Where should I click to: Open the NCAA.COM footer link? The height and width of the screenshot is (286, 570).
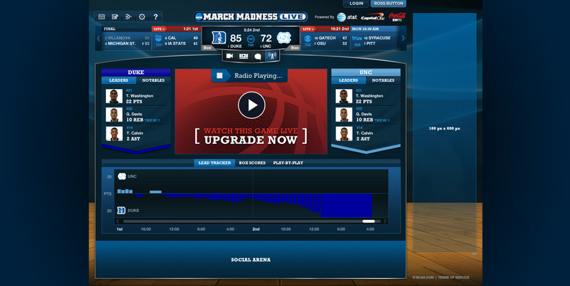423,278
